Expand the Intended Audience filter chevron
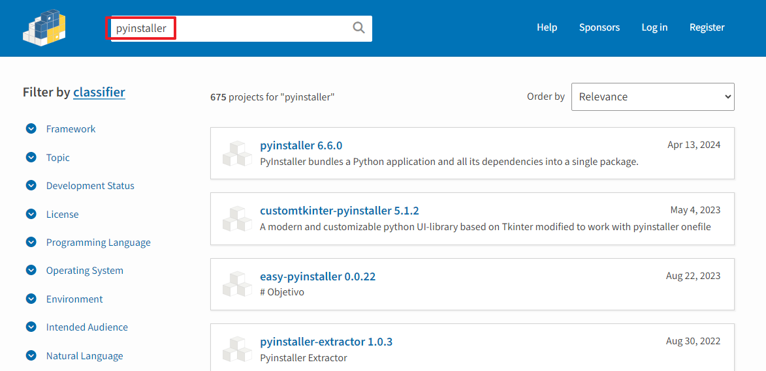The height and width of the screenshot is (371, 766). 31,327
